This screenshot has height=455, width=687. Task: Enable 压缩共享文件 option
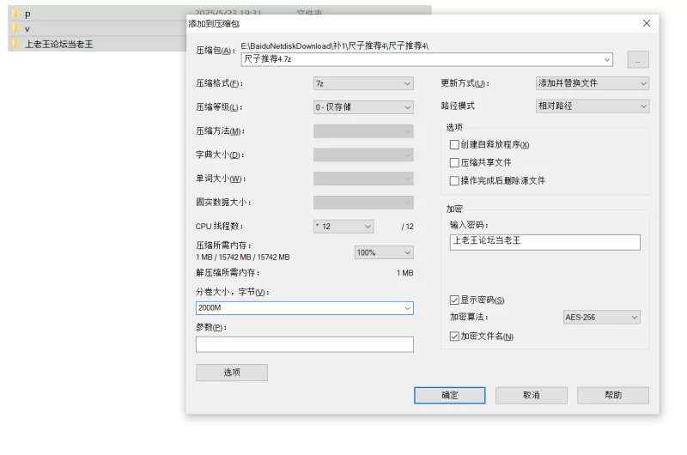454,162
